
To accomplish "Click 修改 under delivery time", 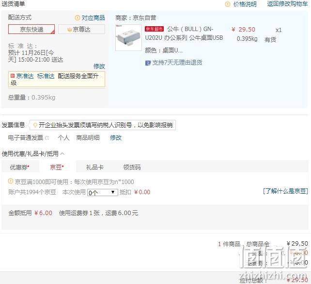I will pyautogui.click(x=99, y=66).
